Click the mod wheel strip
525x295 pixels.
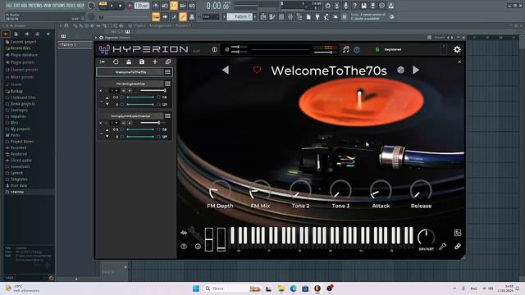tap(221, 239)
